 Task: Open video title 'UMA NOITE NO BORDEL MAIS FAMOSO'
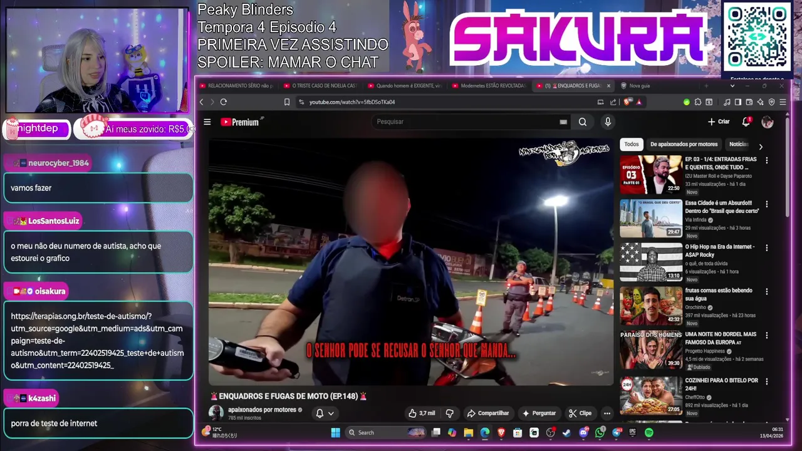(x=721, y=338)
